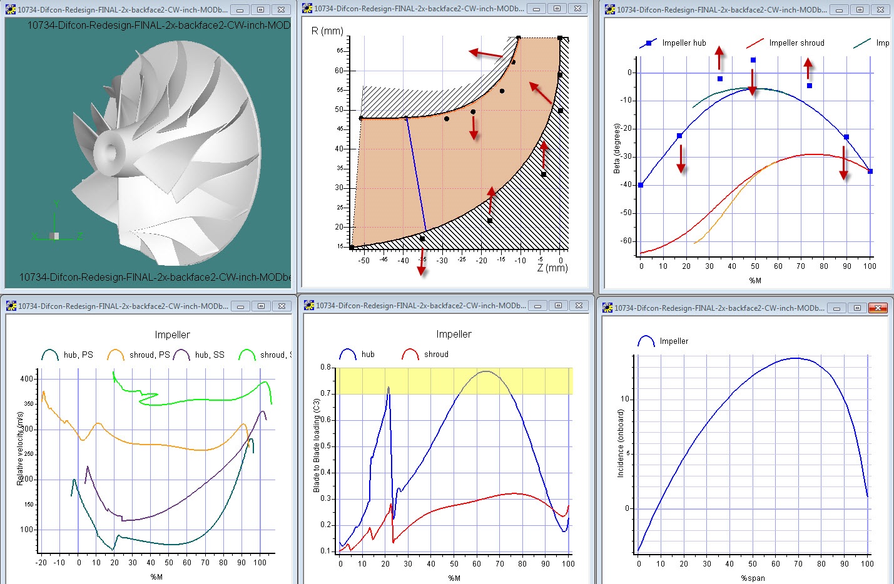Screen dimensions: 894x584
Task: Click the blue 'hub' legend icon in blade loading plot
Action: pyautogui.click(x=348, y=353)
